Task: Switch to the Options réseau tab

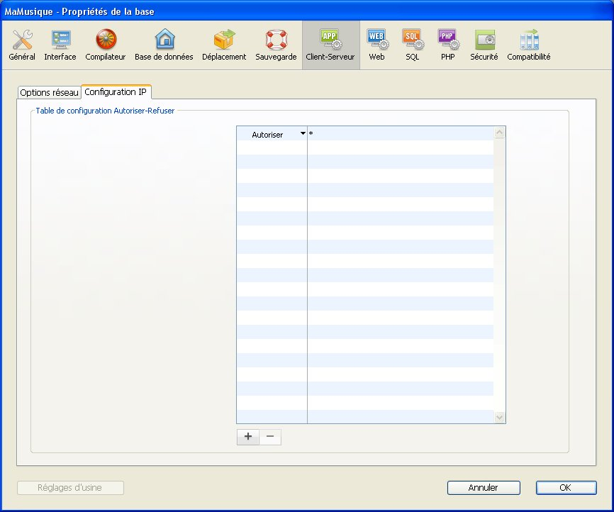Action: tap(49, 93)
